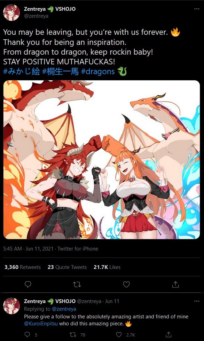
Task: Visit the @KuroiEnpitsu artist profile
Action: 41,324
